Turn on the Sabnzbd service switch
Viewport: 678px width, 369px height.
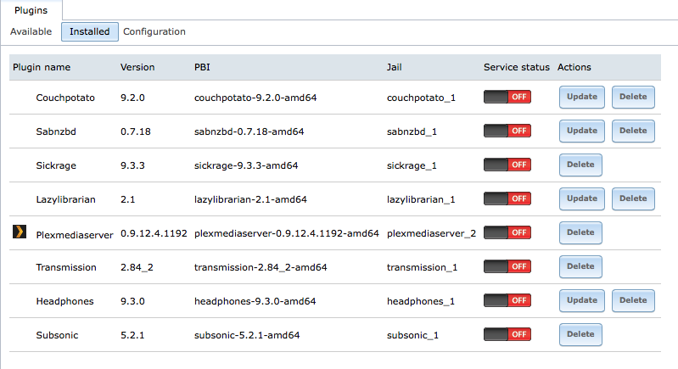click(x=507, y=131)
